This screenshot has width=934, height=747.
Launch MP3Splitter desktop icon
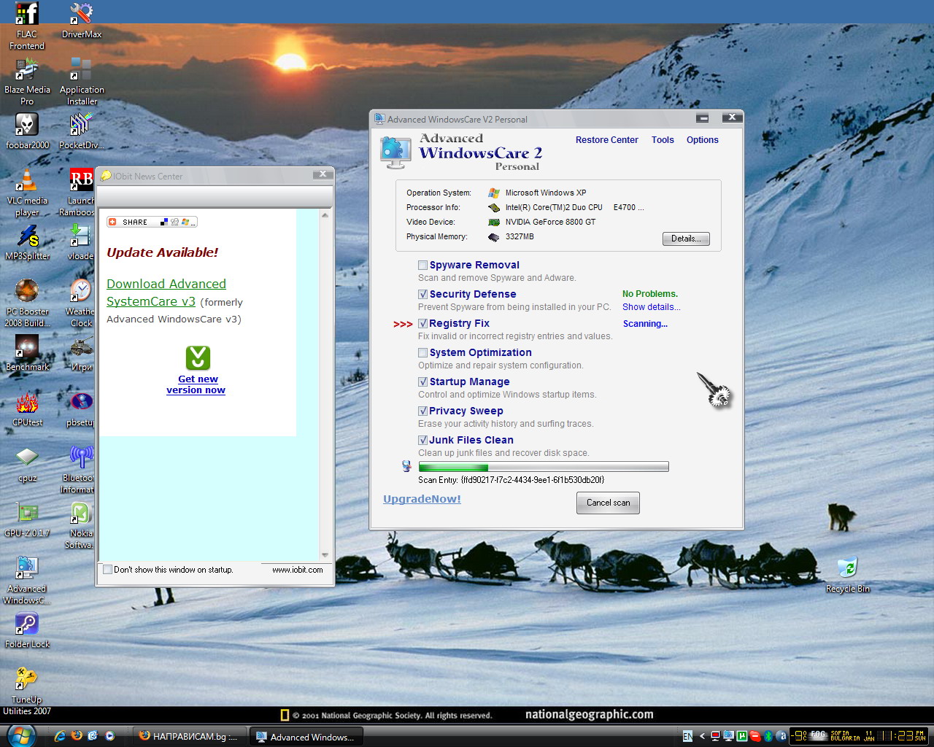click(x=27, y=242)
